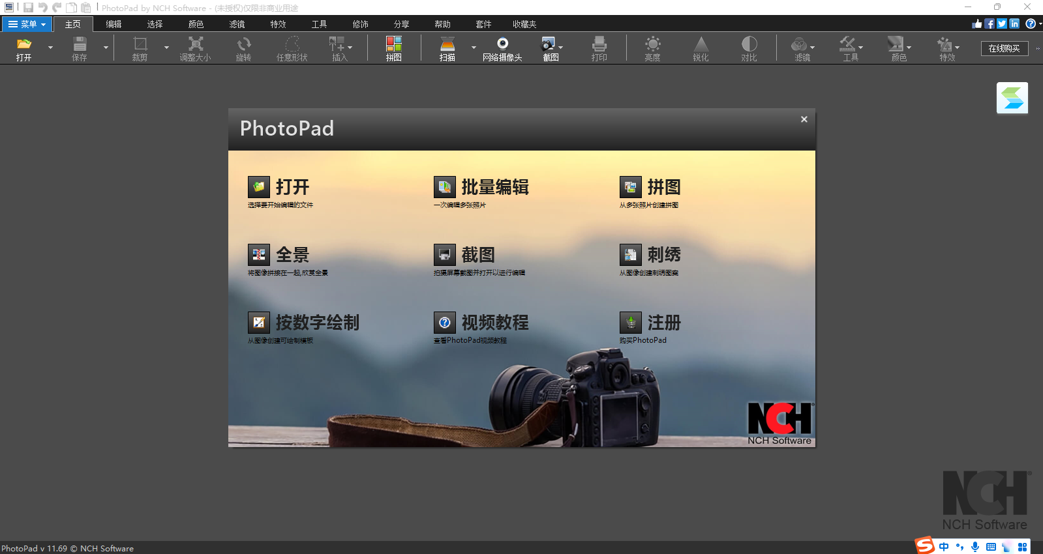
Task: Click the 在线购买 button
Action: click(x=1004, y=48)
